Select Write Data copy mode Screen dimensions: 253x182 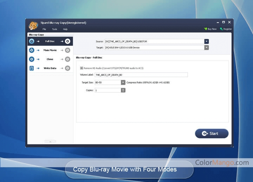[50, 68]
